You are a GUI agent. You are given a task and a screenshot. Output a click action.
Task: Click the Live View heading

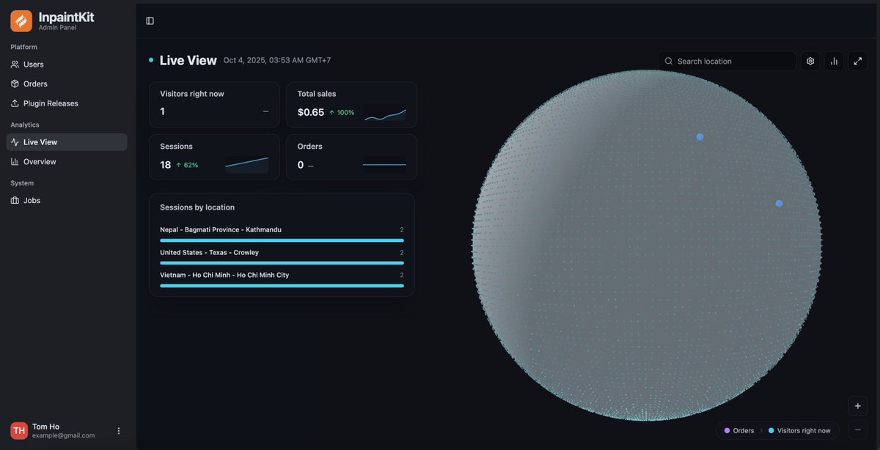[188, 61]
